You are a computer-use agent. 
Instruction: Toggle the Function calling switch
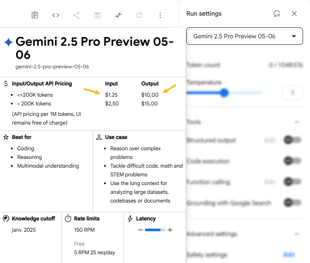[292, 182]
